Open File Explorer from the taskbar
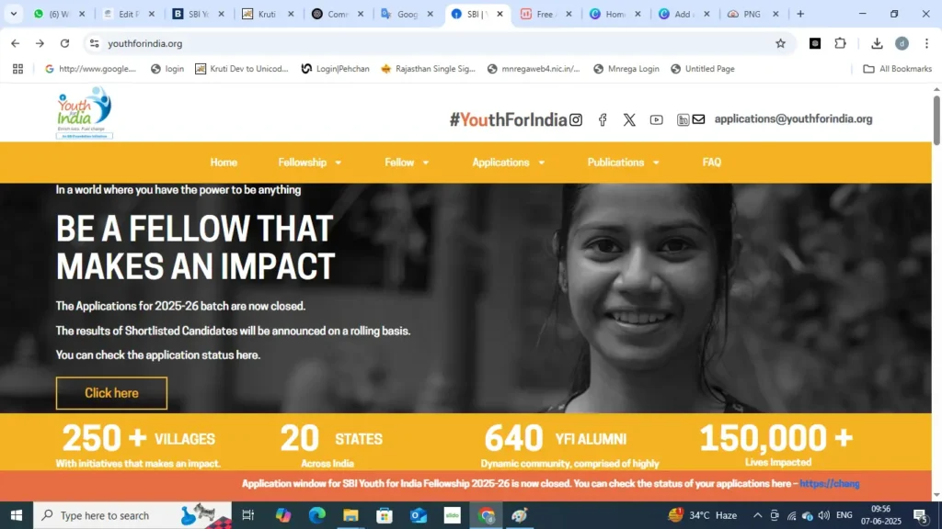Screen dimensions: 942x529 pyautogui.click(x=350, y=515)
